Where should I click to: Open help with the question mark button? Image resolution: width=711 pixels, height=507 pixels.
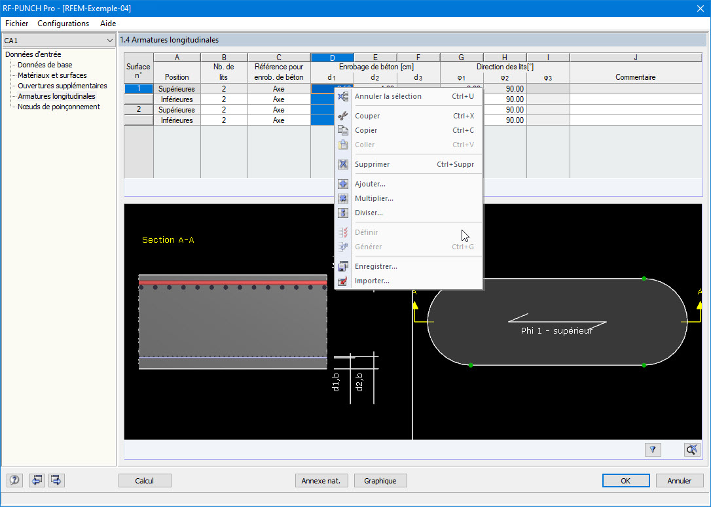(x=14, y=480)
